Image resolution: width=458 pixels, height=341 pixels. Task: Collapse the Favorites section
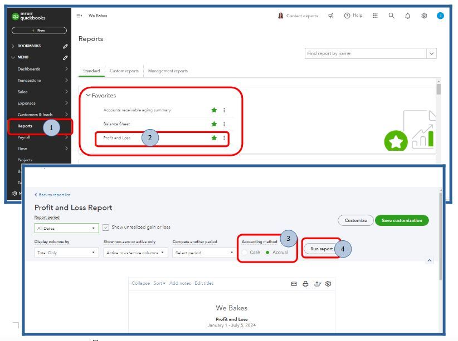[88, 95]
